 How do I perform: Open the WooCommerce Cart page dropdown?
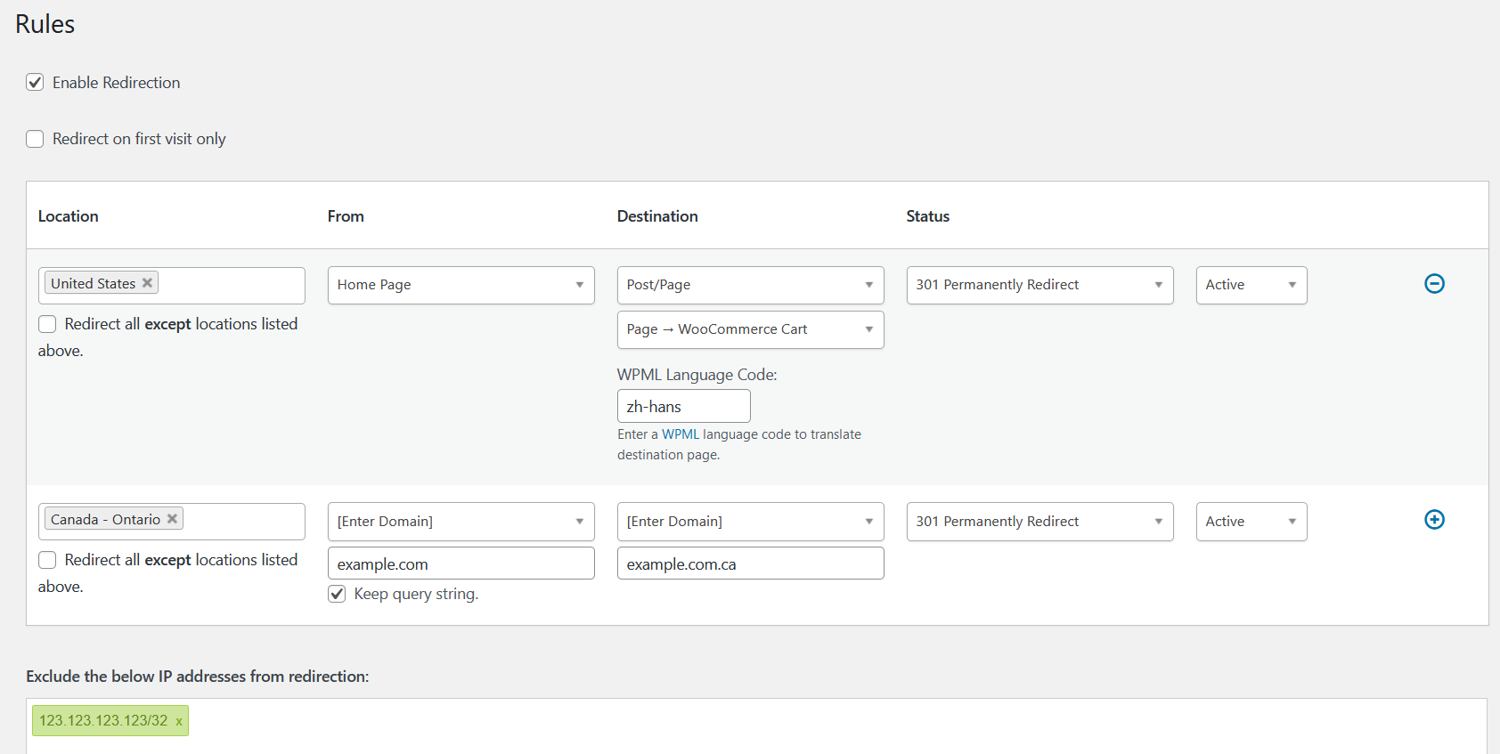pos(750,329)
